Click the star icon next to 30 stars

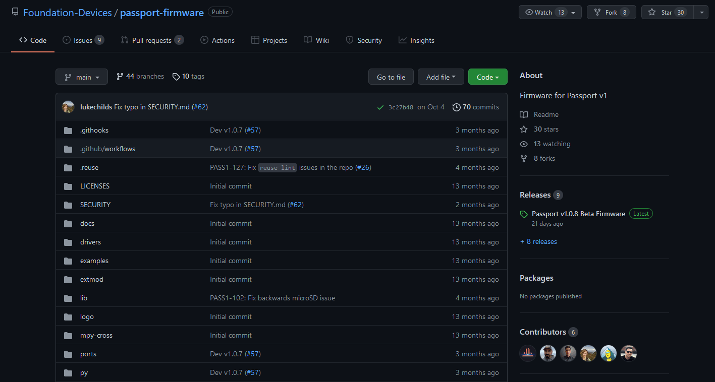coord(524,130)
